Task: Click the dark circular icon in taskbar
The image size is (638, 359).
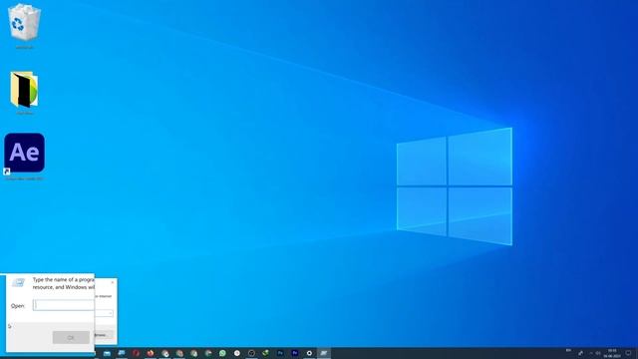Action: coord(251,353)
